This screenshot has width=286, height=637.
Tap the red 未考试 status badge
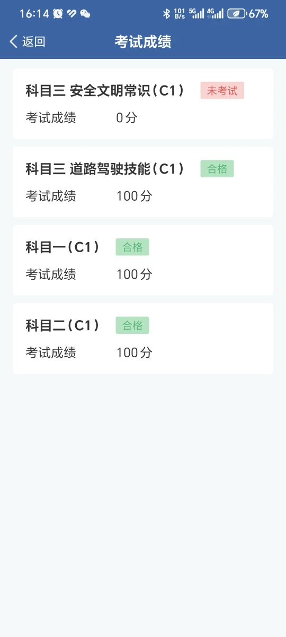[x=222, y=91]
